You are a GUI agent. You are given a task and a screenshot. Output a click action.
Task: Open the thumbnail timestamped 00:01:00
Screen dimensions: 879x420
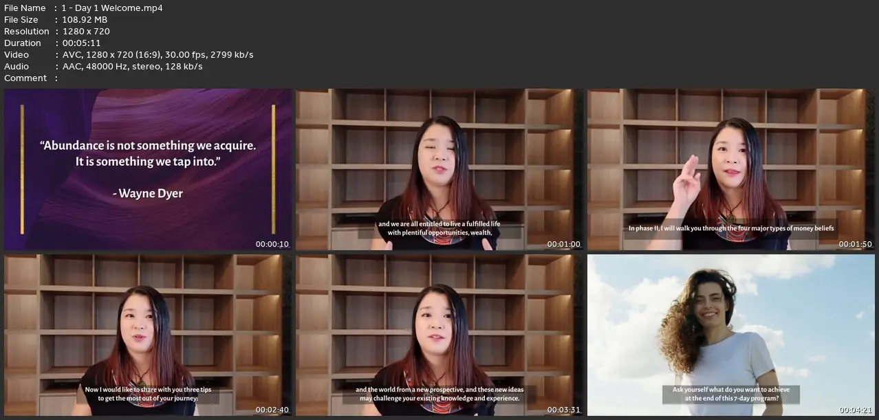click(440, 169)
